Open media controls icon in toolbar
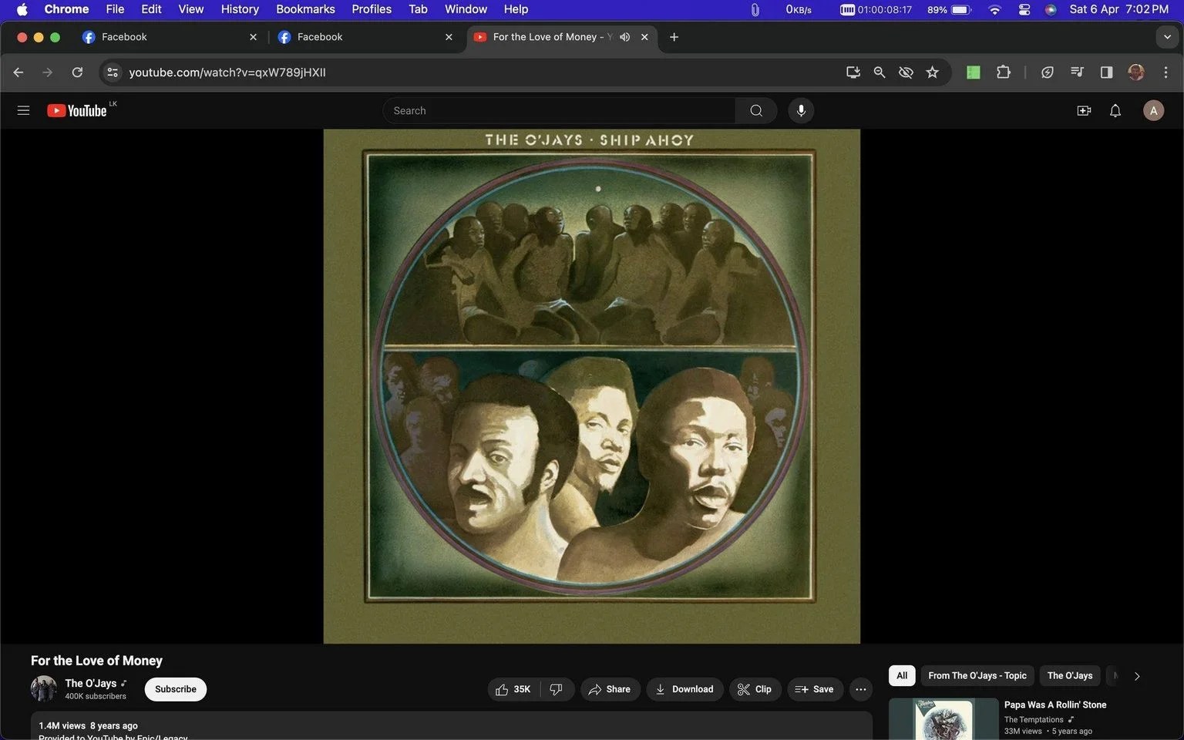Screen dimensions: 1184x740 pyautogui.click(x=1077, y=72)
